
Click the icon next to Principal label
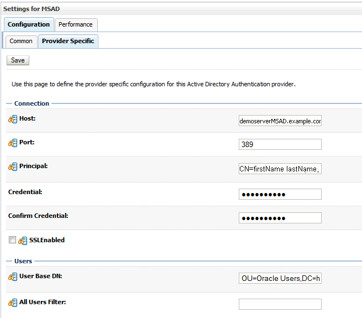point(13,167)
